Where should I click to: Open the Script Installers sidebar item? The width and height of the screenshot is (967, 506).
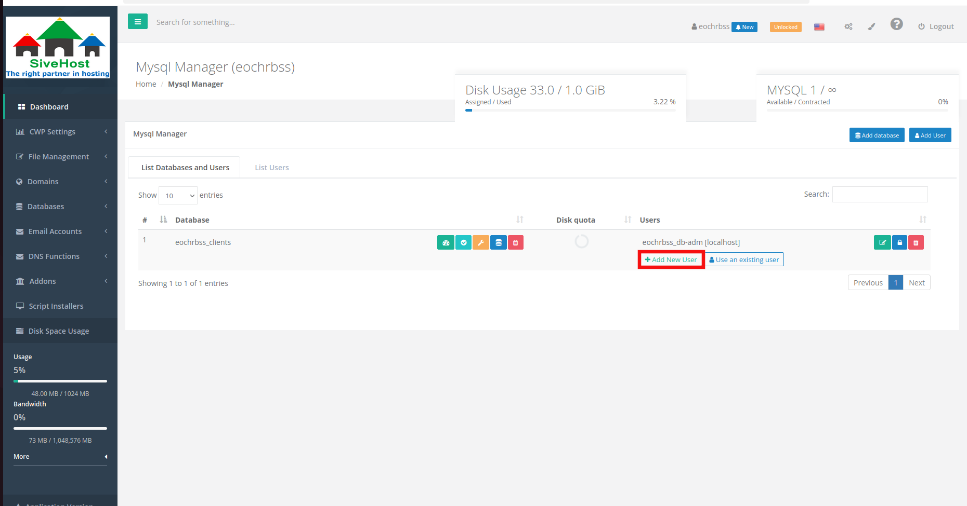(x=60, y=306)
